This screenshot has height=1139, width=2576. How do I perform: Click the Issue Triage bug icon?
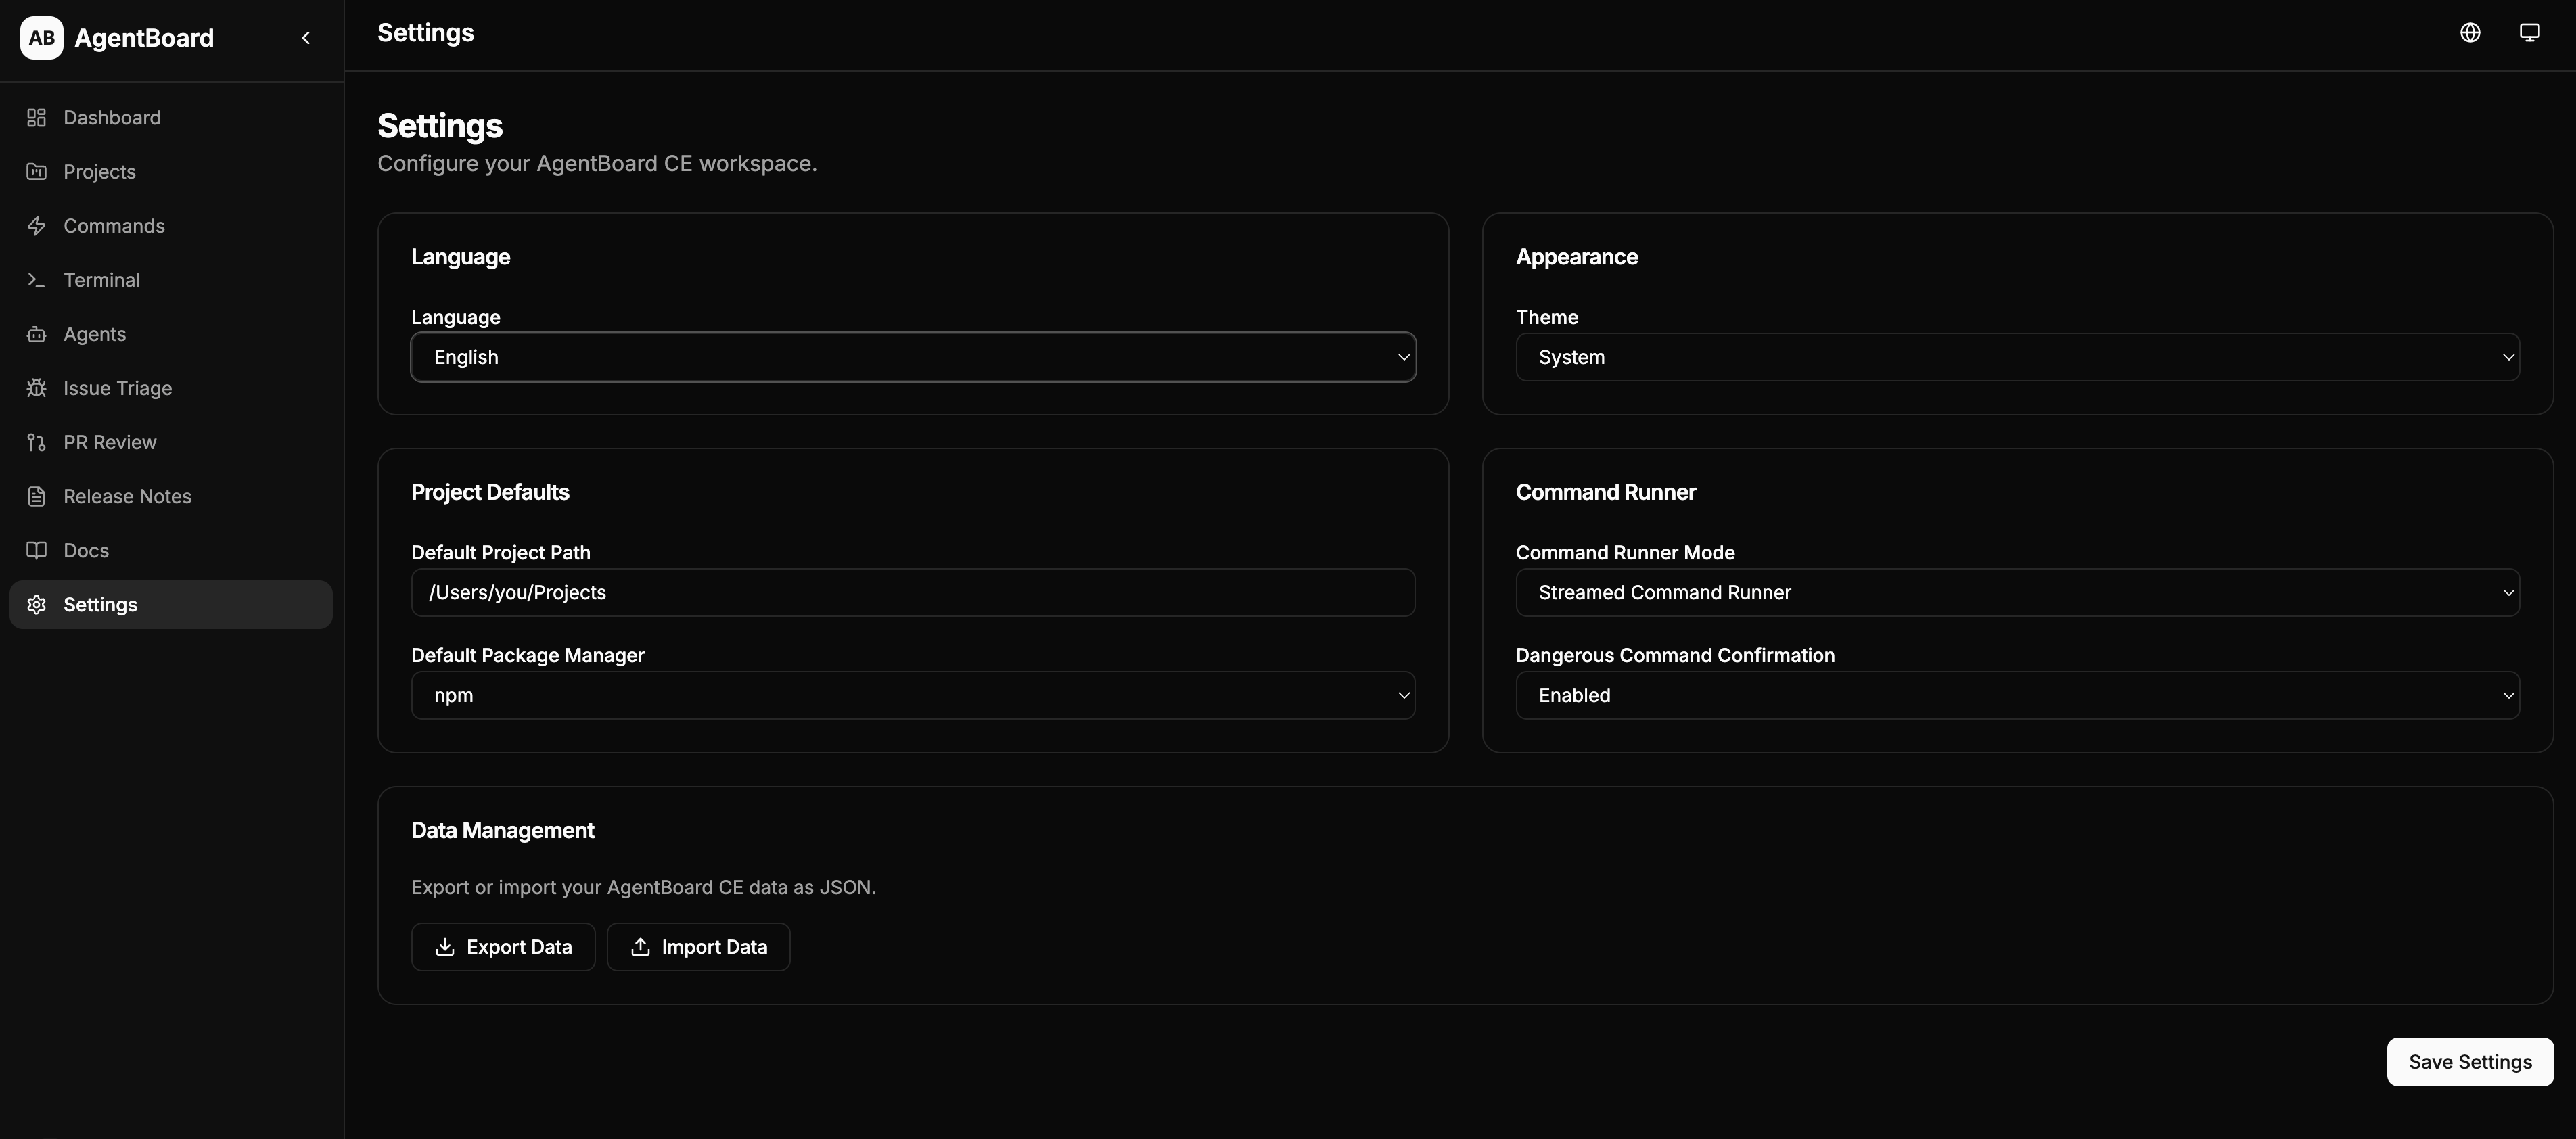[x=37, y=388]
